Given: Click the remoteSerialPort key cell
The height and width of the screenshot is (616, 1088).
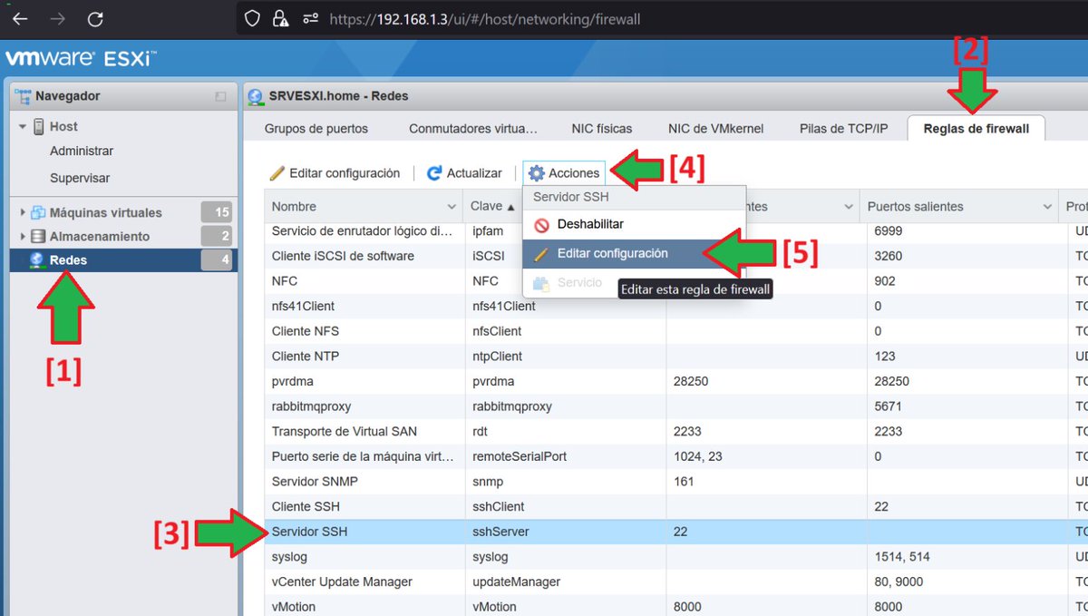Looking at the screenshot, I should tap(520, 456).
